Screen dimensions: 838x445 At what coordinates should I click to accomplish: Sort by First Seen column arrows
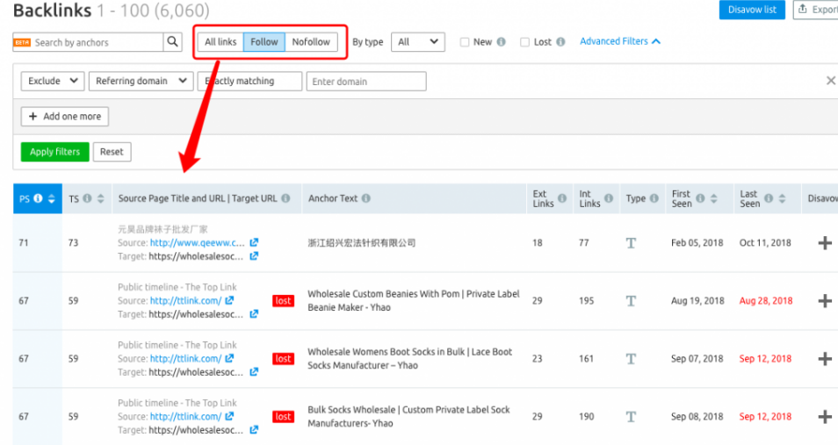pos(713,198)
